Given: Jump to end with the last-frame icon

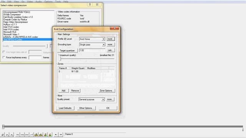Looking at the screenshot, I should [x=32, y=135].
